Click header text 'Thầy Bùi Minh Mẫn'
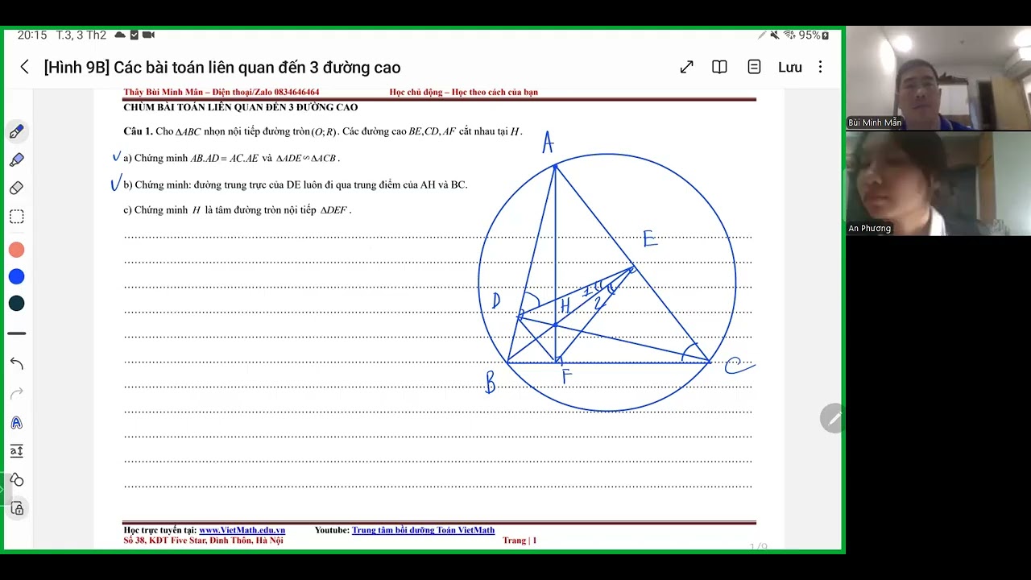The width and height of the screenshot is (1031, 580). coord(164,93)
